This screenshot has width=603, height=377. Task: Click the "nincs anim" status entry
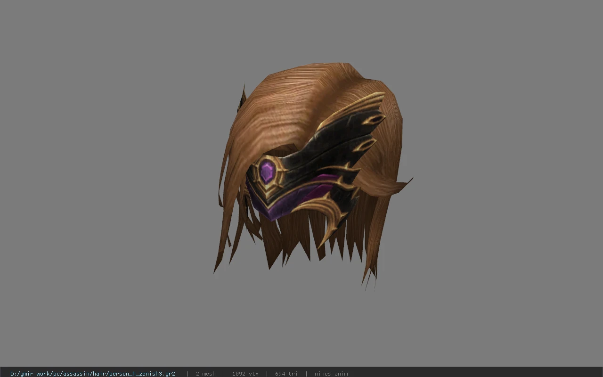coord(331,374)
